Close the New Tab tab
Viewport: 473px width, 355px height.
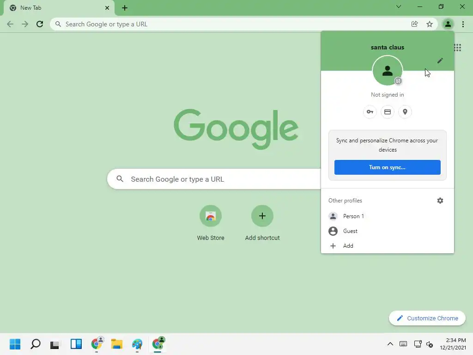(107, 8)
